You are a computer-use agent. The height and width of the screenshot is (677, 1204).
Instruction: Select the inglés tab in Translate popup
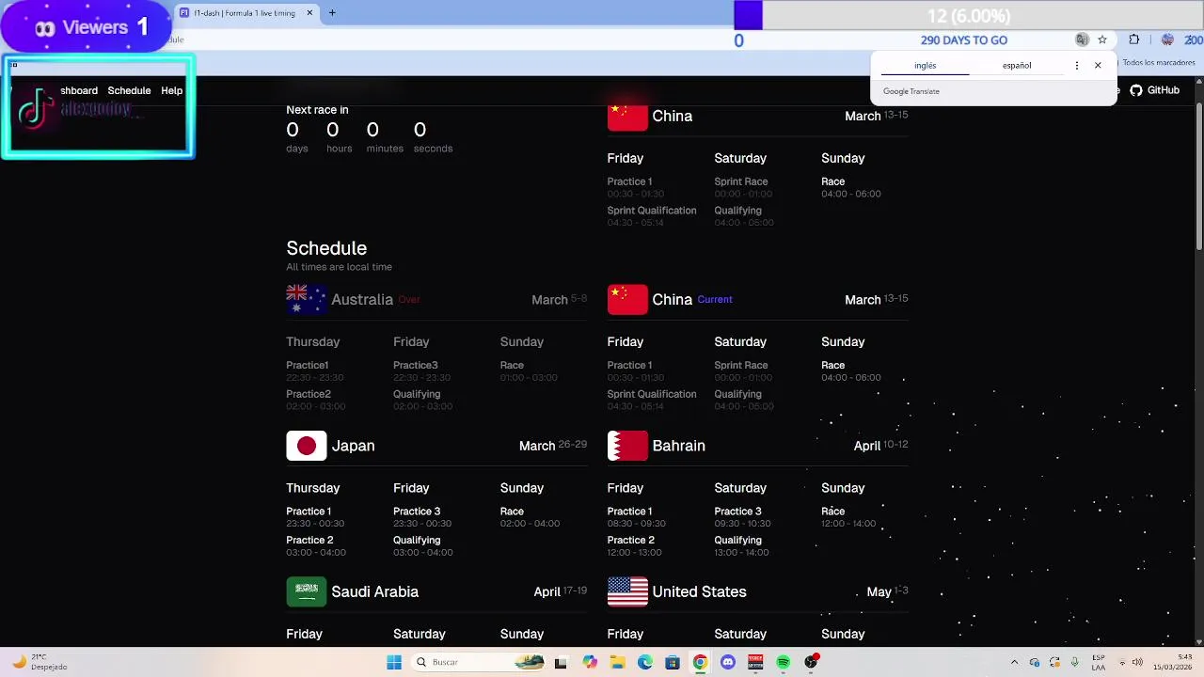coord(926,66)
